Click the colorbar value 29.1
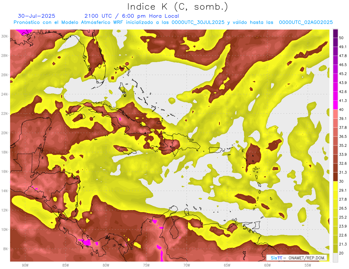Viewport: 349px width, 269px height. [x=343, y=190]
